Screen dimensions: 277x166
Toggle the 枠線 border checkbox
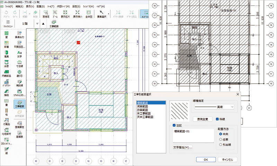[217, 119]
